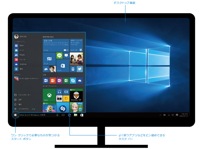Viewport: 203px width, 149px height.
Task: Launch the Disney Frozen game tile
Action: [76, 107]
